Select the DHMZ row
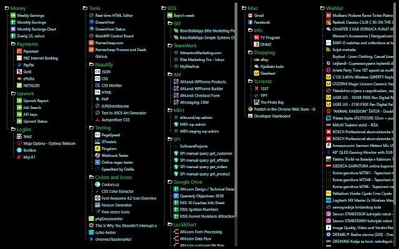The width and height of the screenshot is (399, 249). click(x=263, y=44)
